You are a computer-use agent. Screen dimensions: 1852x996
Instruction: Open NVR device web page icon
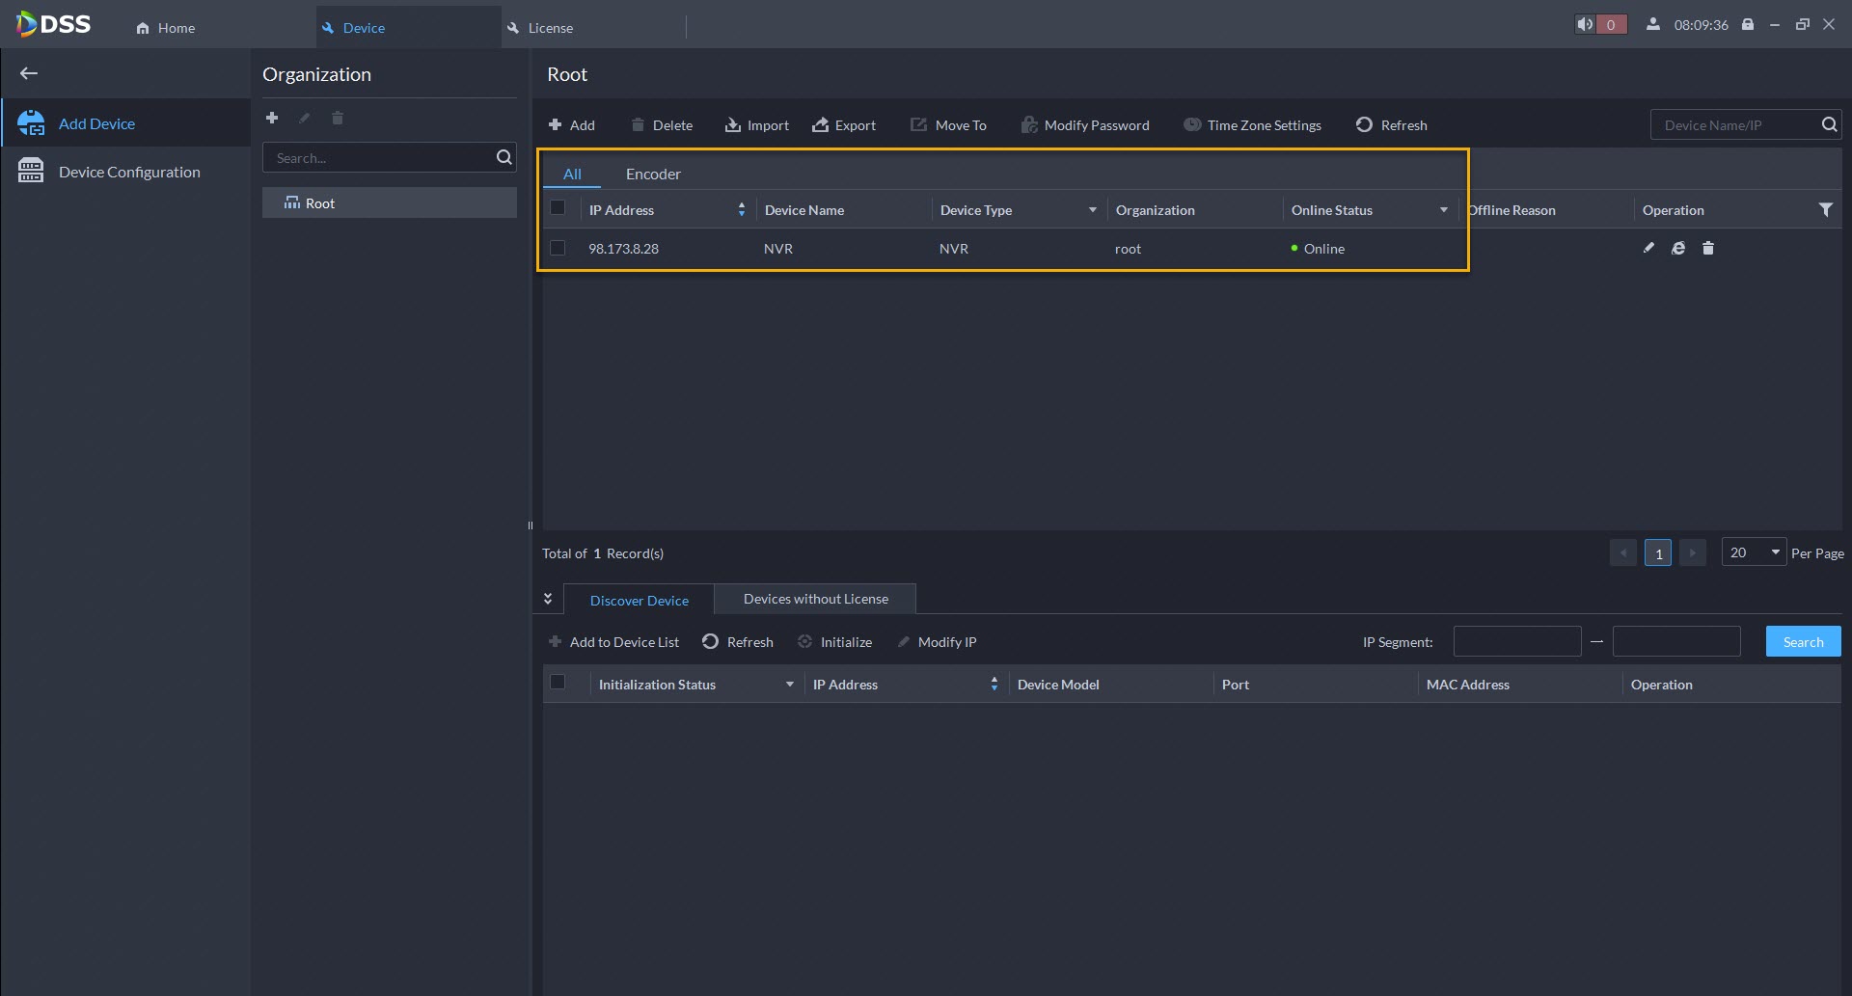1678,248
